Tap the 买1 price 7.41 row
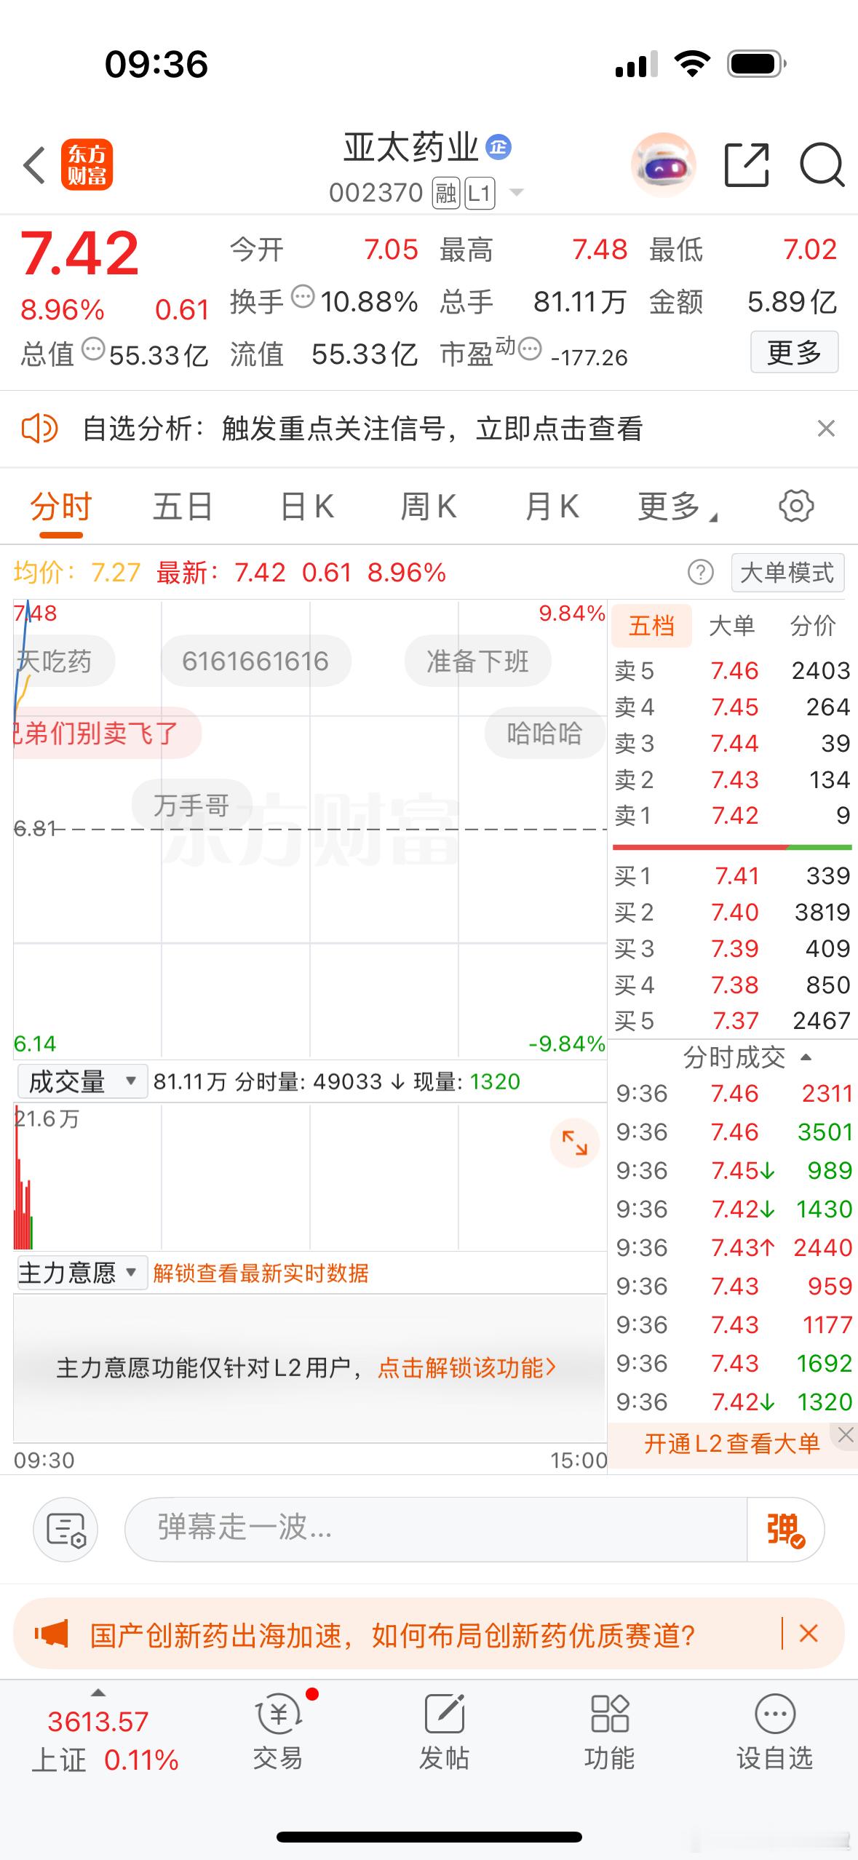 (x=732, y=875)
